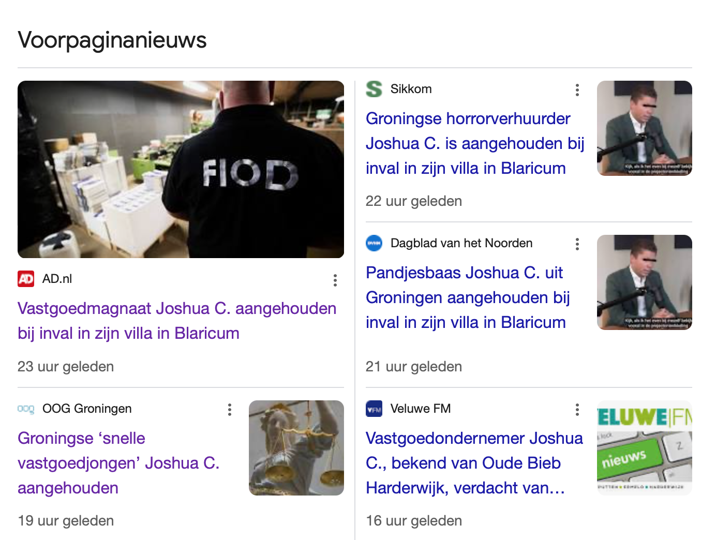
Task: Open three-dot menu for Sikkom article
Action: coord(577,90)
